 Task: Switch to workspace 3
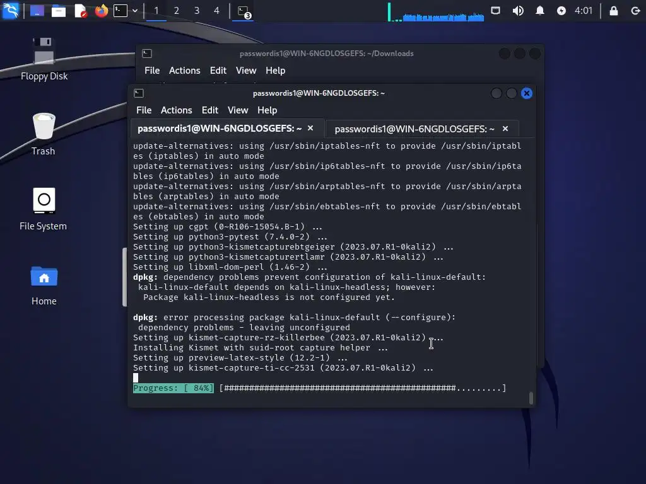coord(197,11)
